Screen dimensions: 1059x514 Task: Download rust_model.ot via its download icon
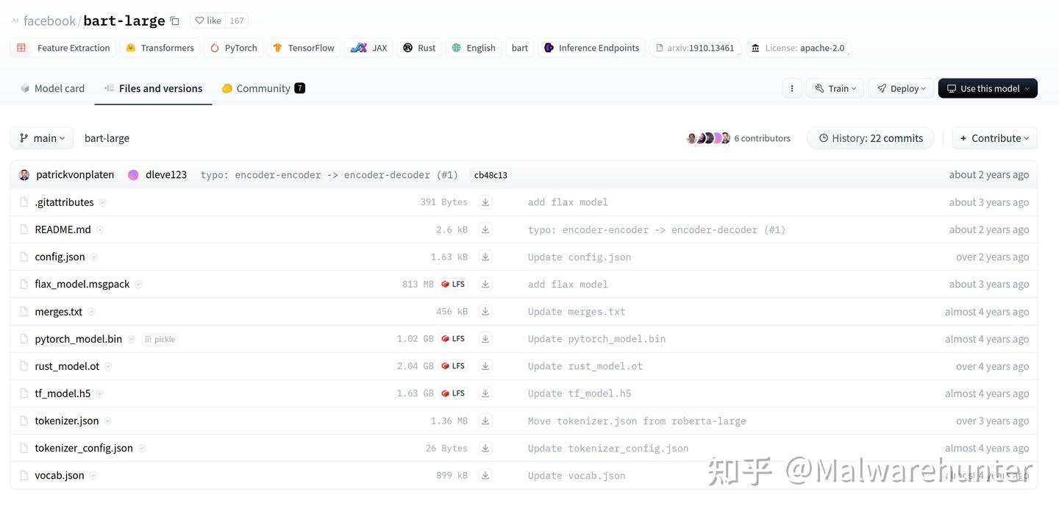(x=485, y=366)
